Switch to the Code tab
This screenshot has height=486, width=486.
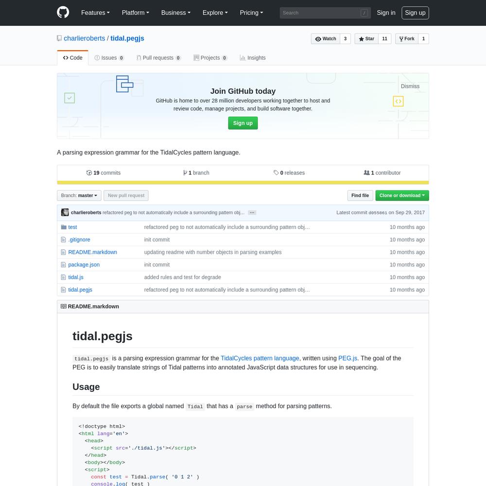[x=72, y=58]
